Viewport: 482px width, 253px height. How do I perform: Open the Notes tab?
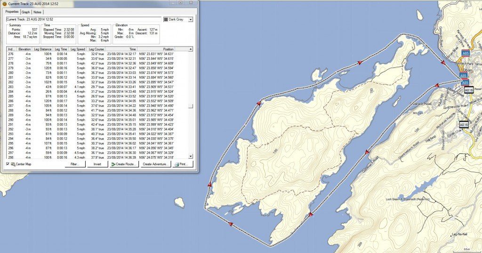[x=37, y=12]
